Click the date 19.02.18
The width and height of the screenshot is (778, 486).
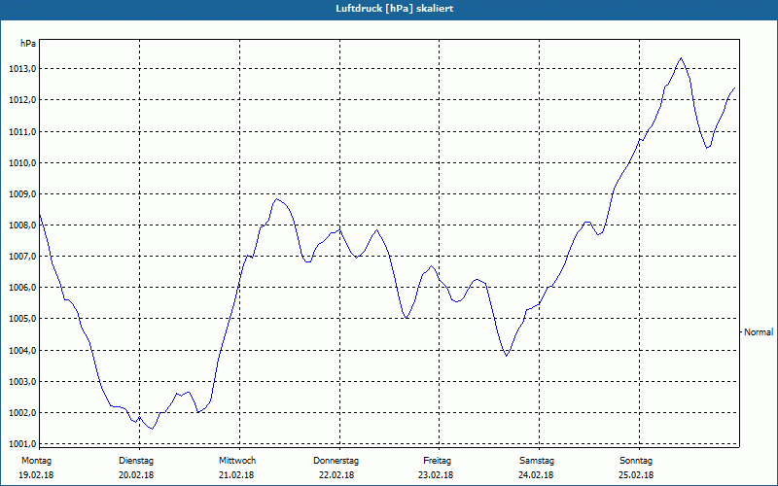coord(36,475)
